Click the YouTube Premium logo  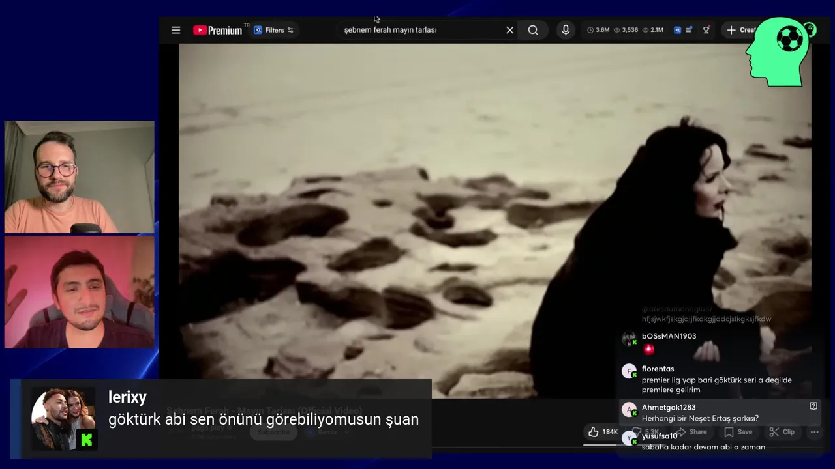pos(218,30)
